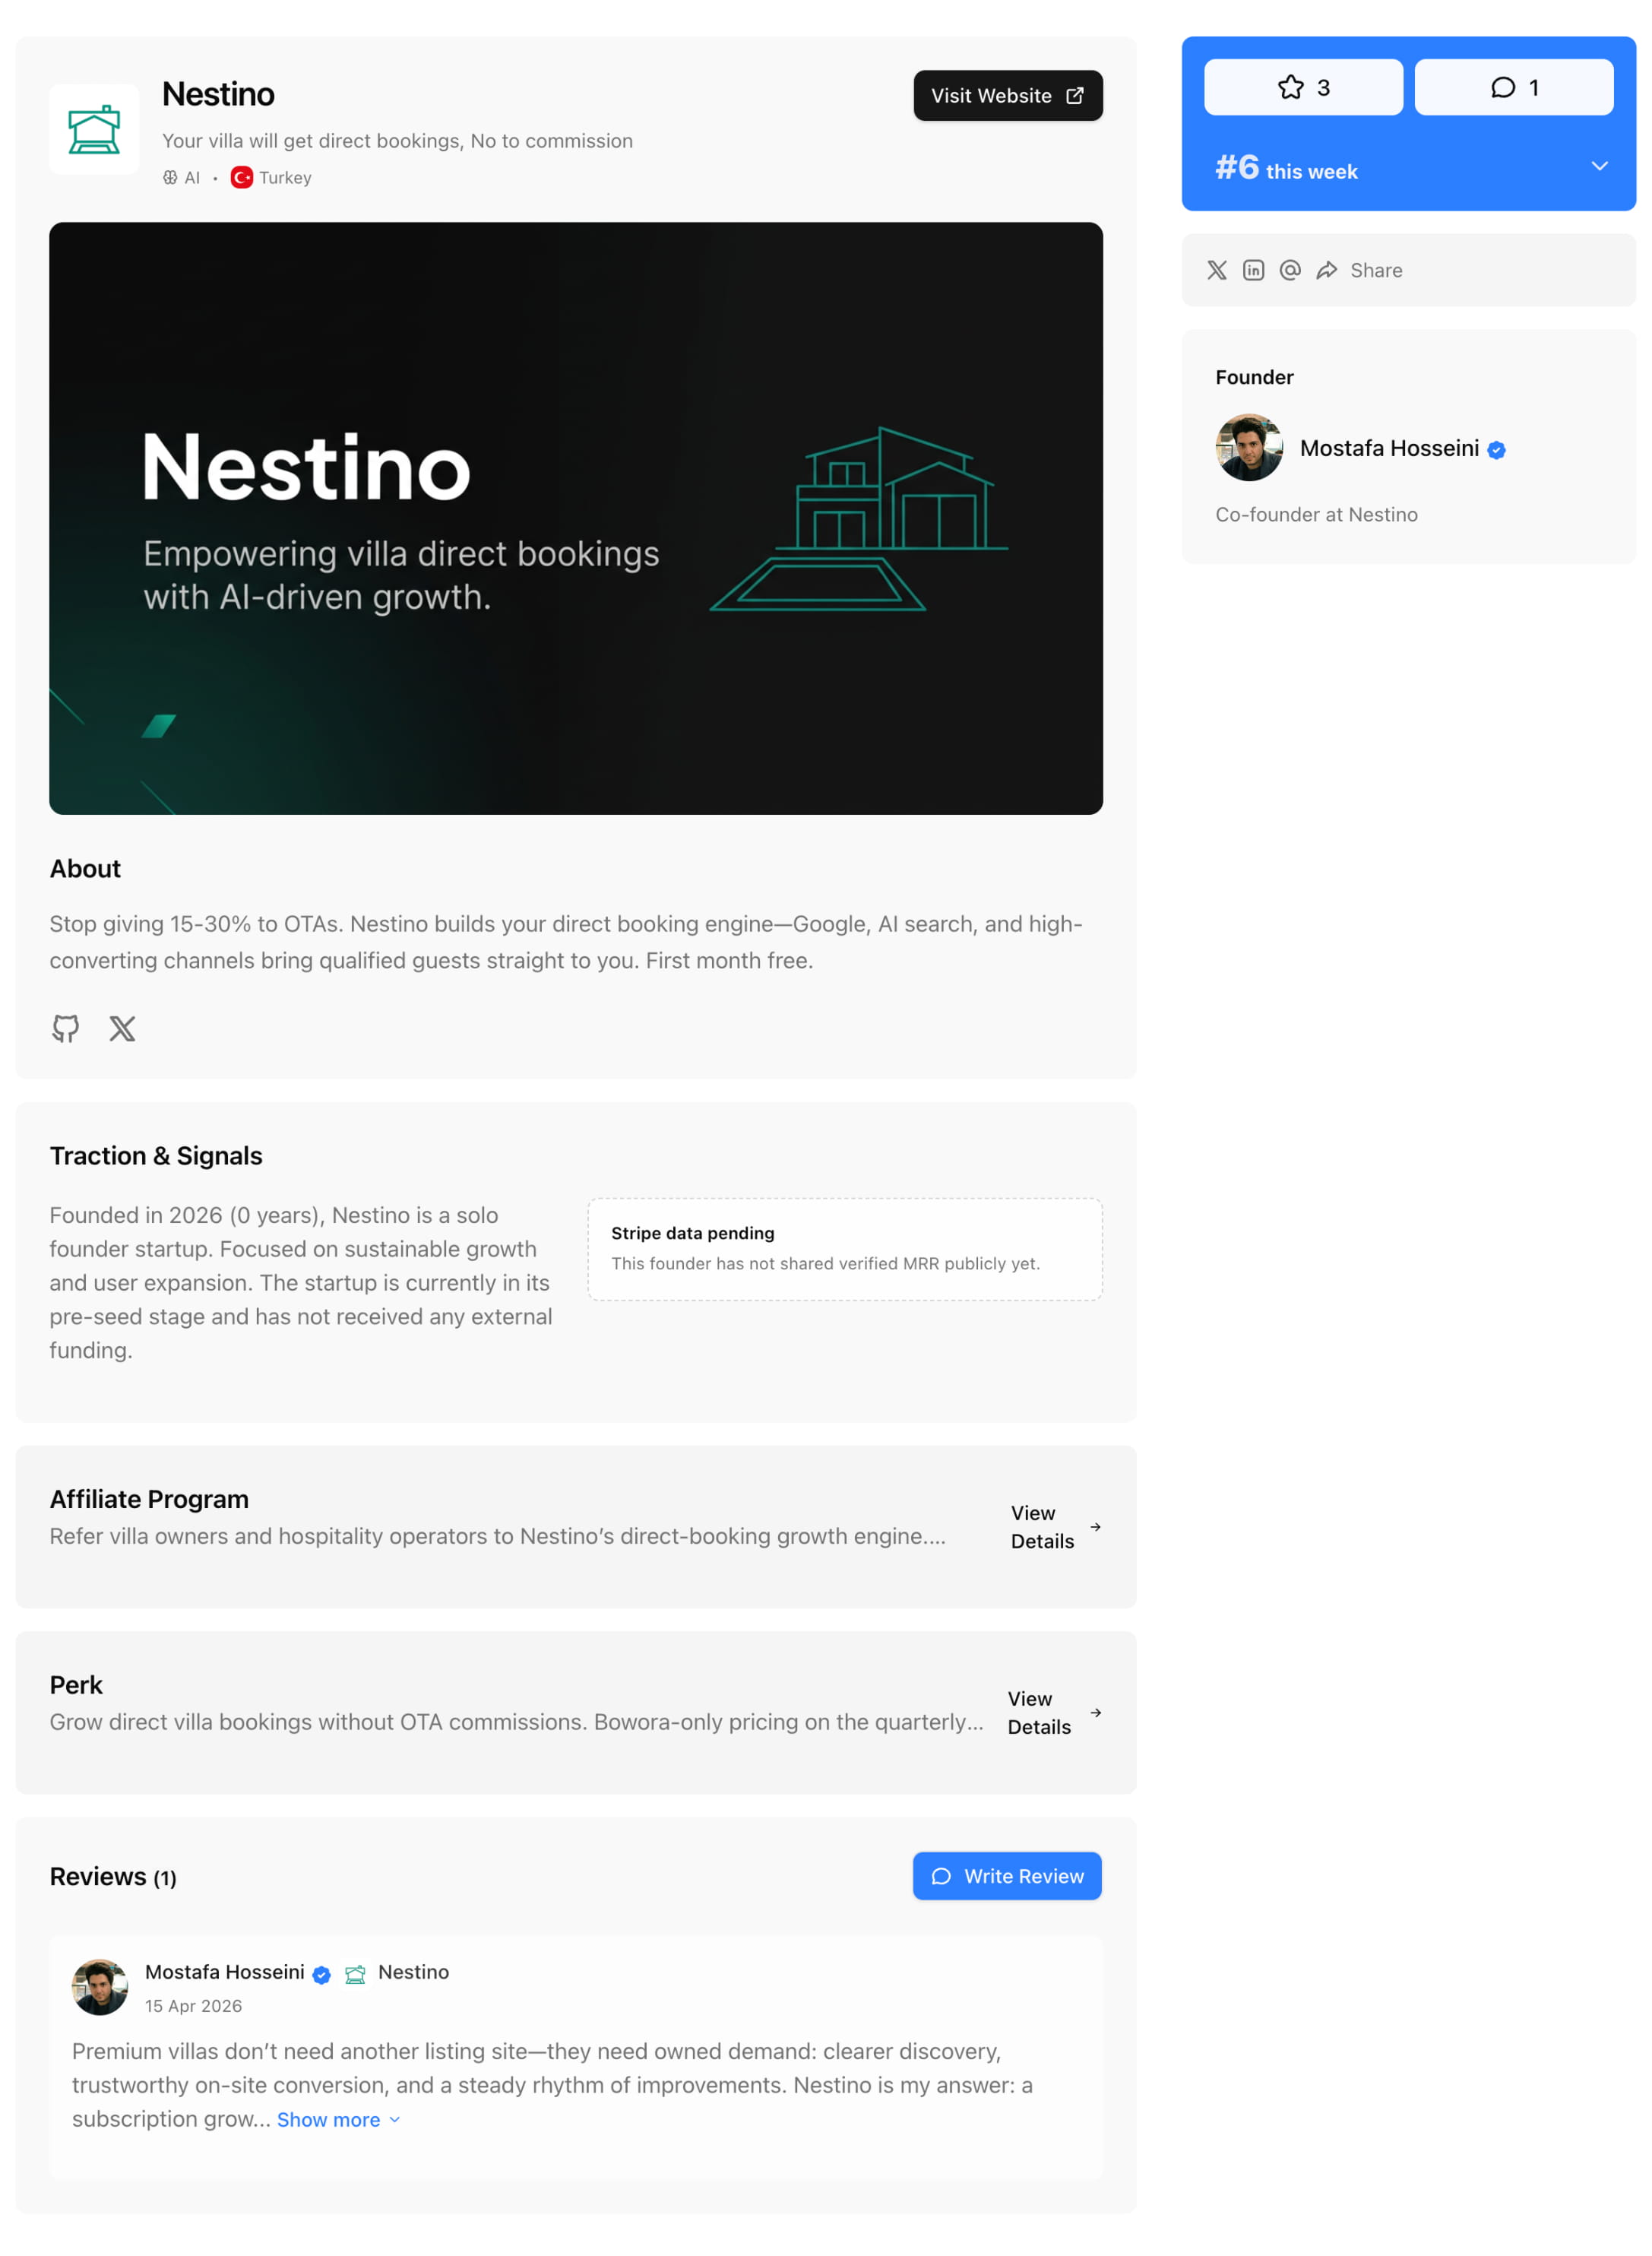Click the star upvote button showing 3

(1303, 87)
